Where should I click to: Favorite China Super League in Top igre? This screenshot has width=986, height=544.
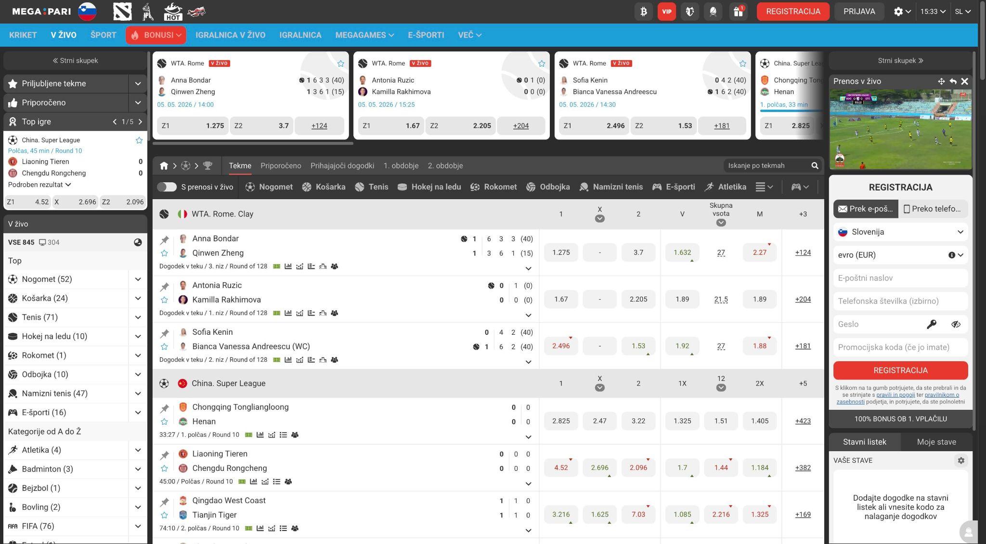139,140
